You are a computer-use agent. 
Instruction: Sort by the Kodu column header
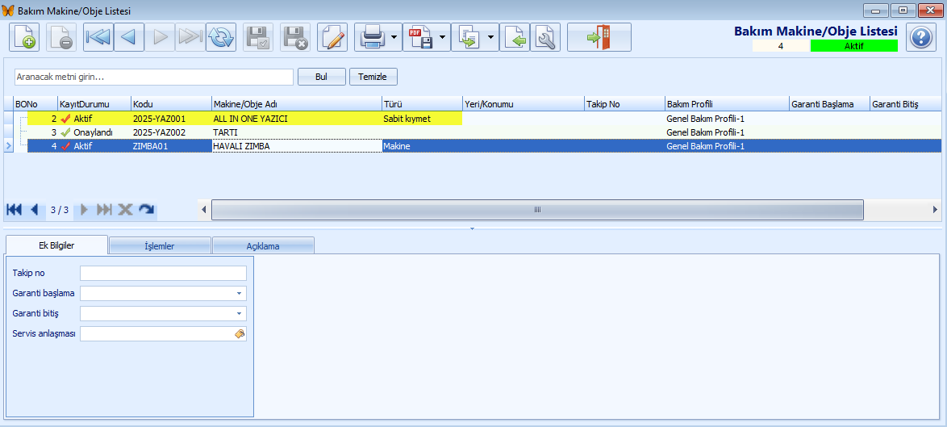point(171,104)
